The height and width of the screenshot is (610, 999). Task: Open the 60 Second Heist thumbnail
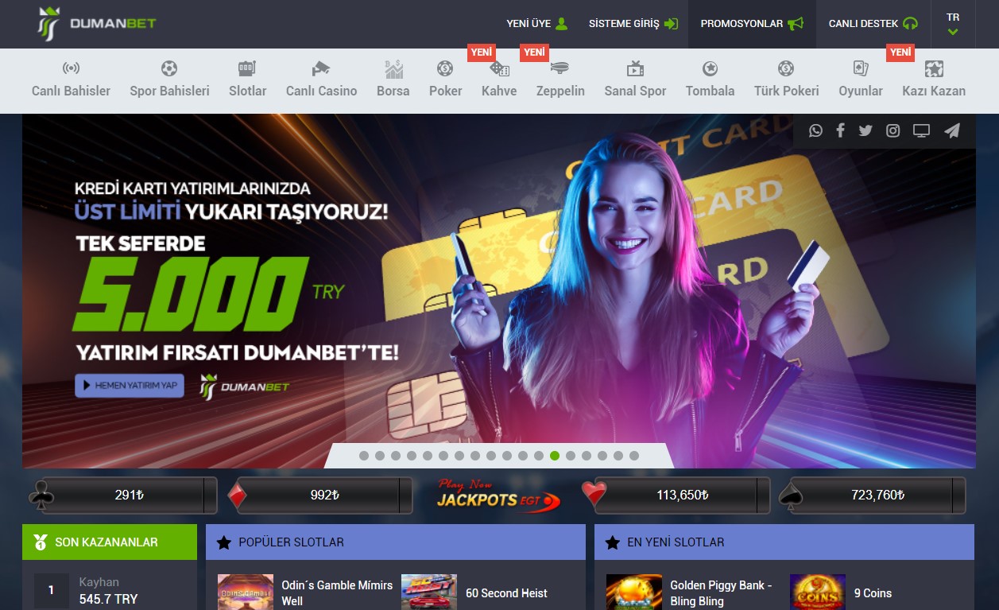429,593
